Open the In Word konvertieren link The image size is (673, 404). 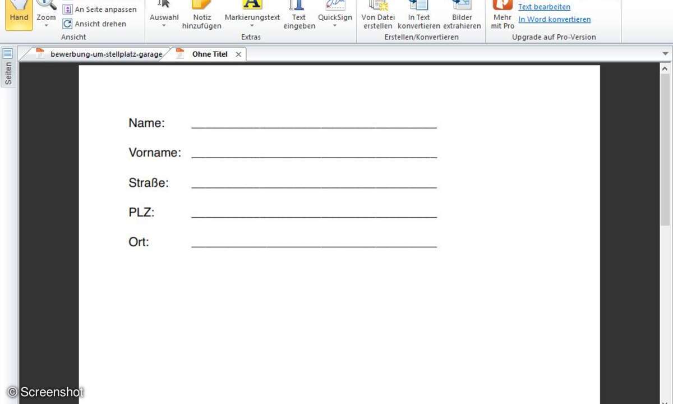point(554,19)
